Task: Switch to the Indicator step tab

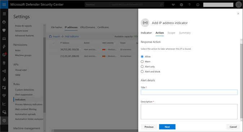Action: coord(146,33)
